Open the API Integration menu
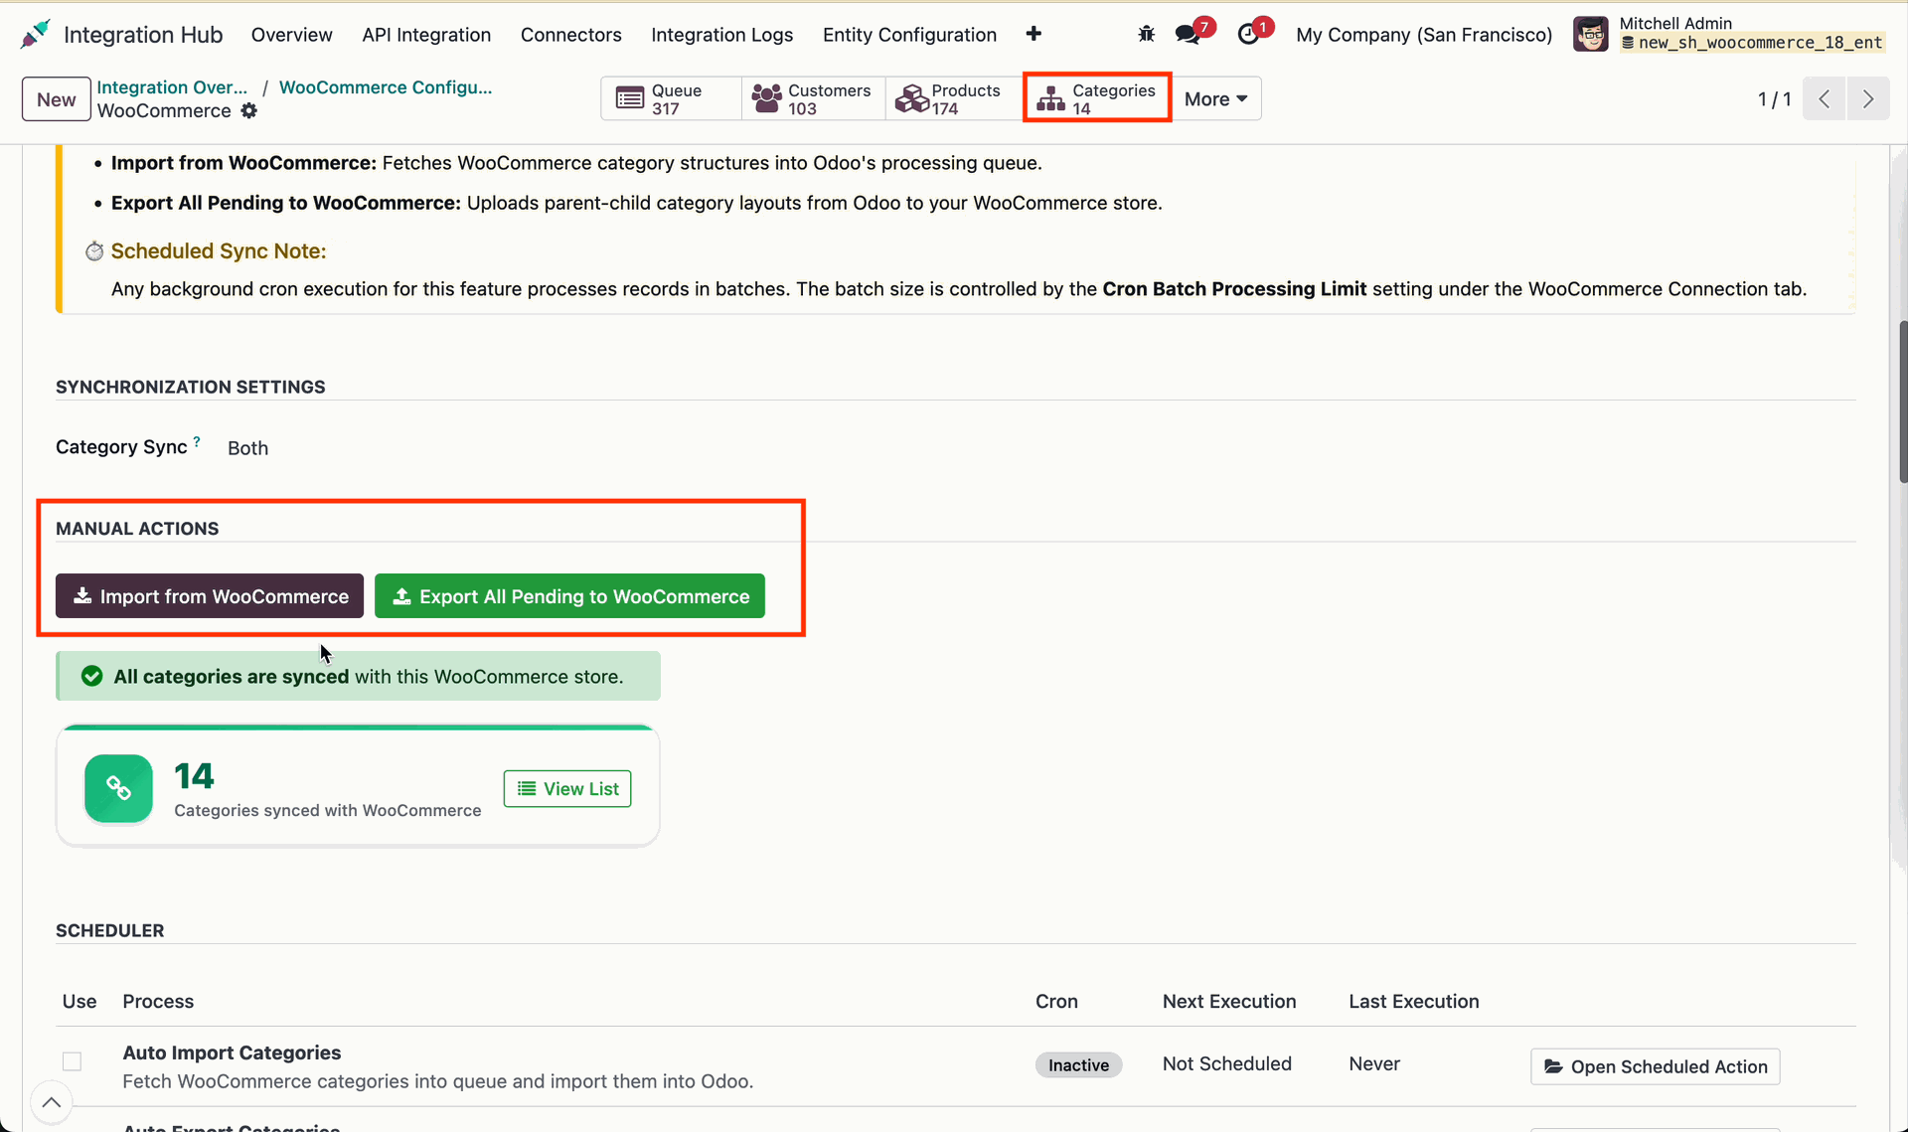Image resolution: width=1908 pixels, height=1132 pixels. tap(426, 35)
